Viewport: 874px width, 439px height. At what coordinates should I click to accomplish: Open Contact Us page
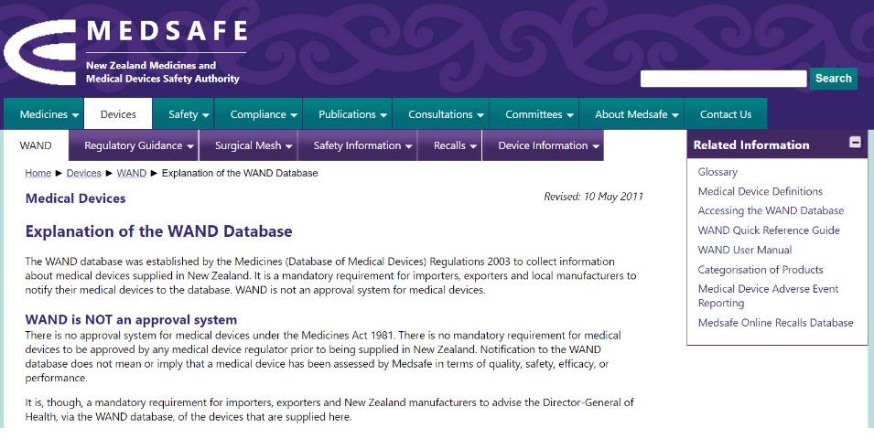coord(725,114)
